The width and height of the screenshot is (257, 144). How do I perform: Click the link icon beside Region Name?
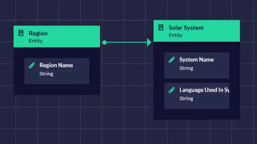tap(32, 65)
